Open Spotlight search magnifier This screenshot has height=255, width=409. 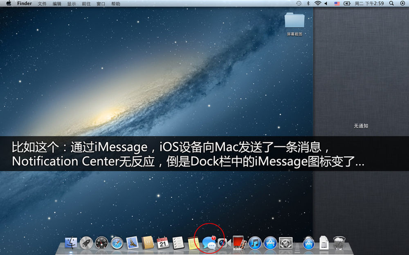pyautogui.click(x=391, y=3)
